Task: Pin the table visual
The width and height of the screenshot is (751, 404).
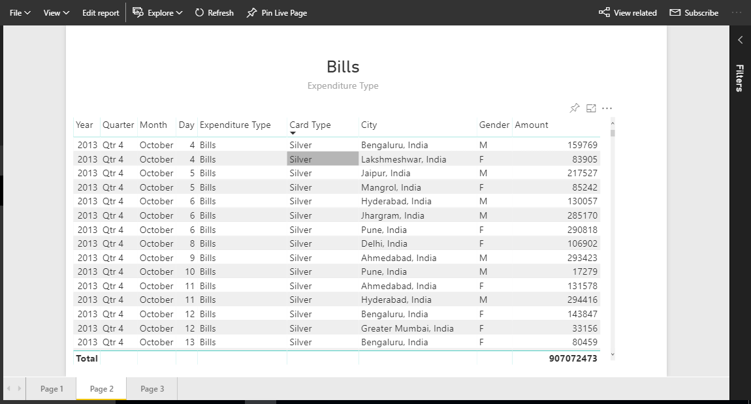Action: [574, 108]
